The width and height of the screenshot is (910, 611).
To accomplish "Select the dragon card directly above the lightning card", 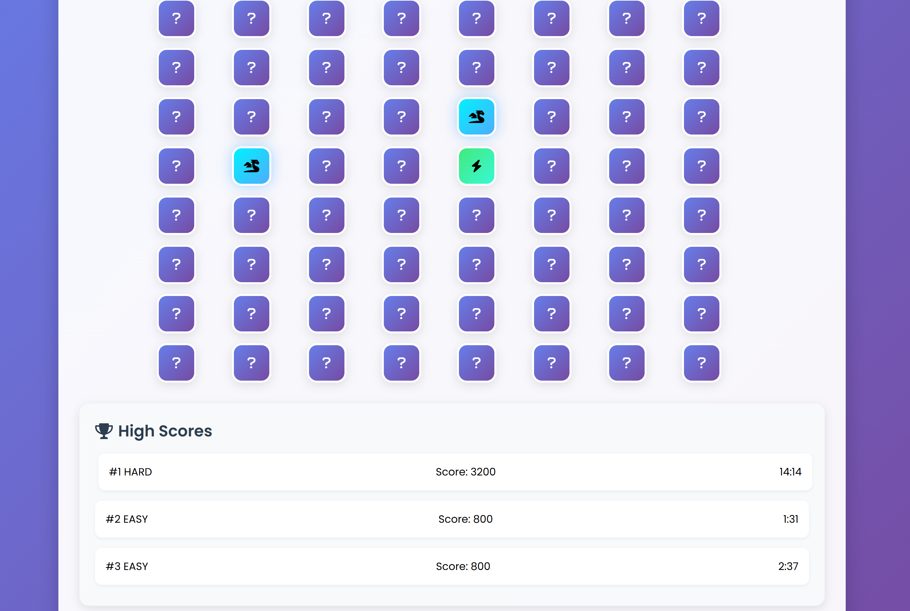I will [x=476, y=116].
